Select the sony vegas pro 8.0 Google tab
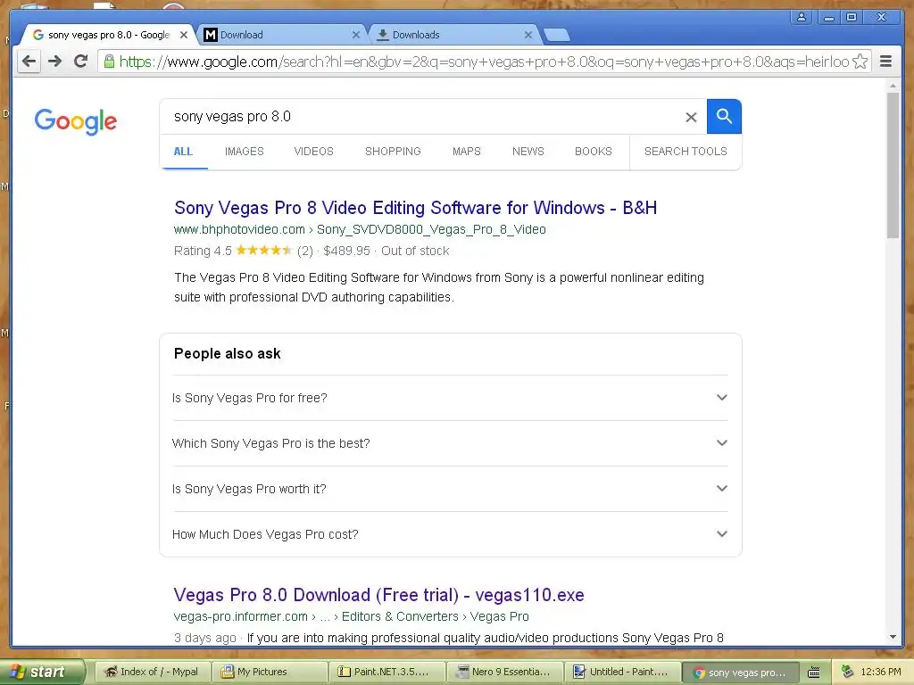This screenshot has width=914, height=685. click(x=108, y=35)
